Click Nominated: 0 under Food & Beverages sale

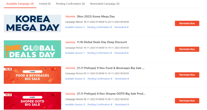tap(122, 79)
